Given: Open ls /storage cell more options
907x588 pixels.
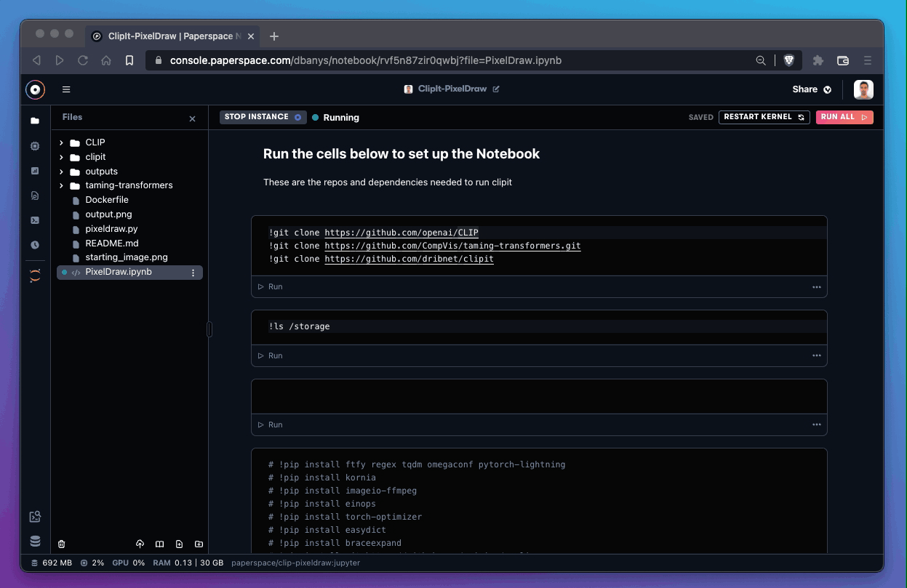Looking at the screenshot, I should 816,356.
